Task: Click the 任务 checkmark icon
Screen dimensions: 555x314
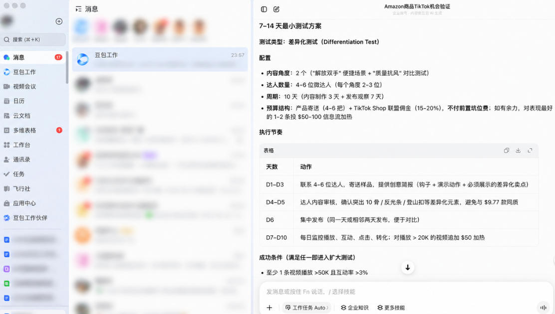Action: (6, 174)
